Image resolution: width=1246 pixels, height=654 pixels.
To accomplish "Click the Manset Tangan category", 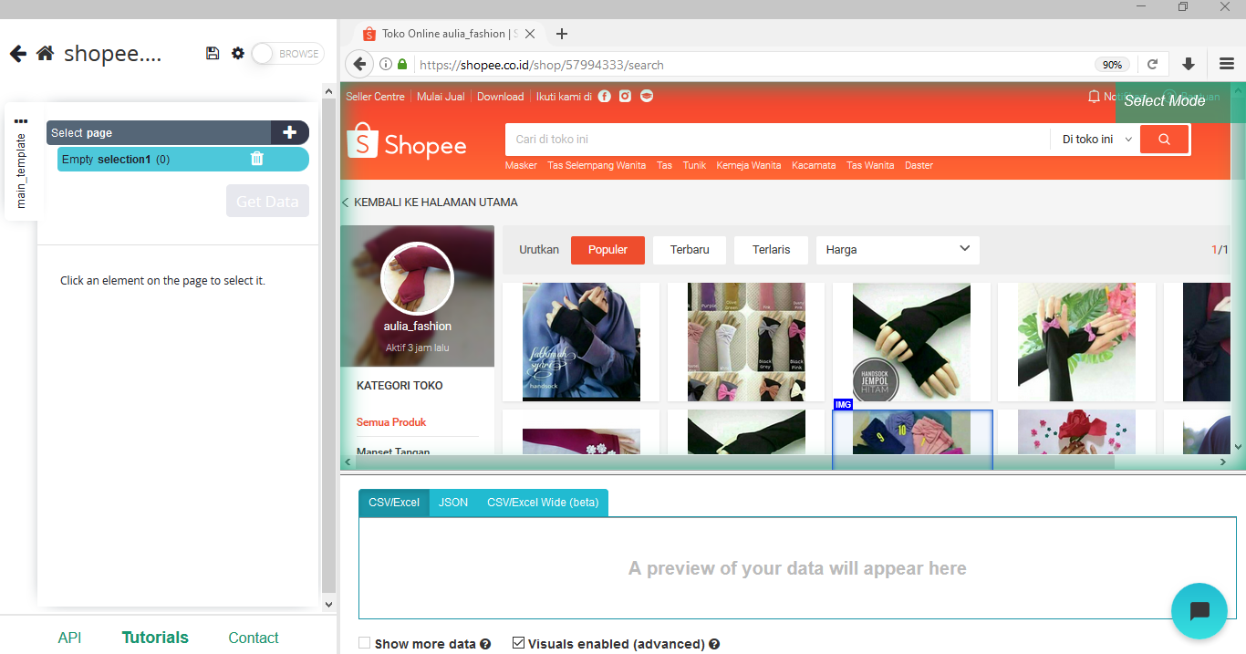I will 393,451.
